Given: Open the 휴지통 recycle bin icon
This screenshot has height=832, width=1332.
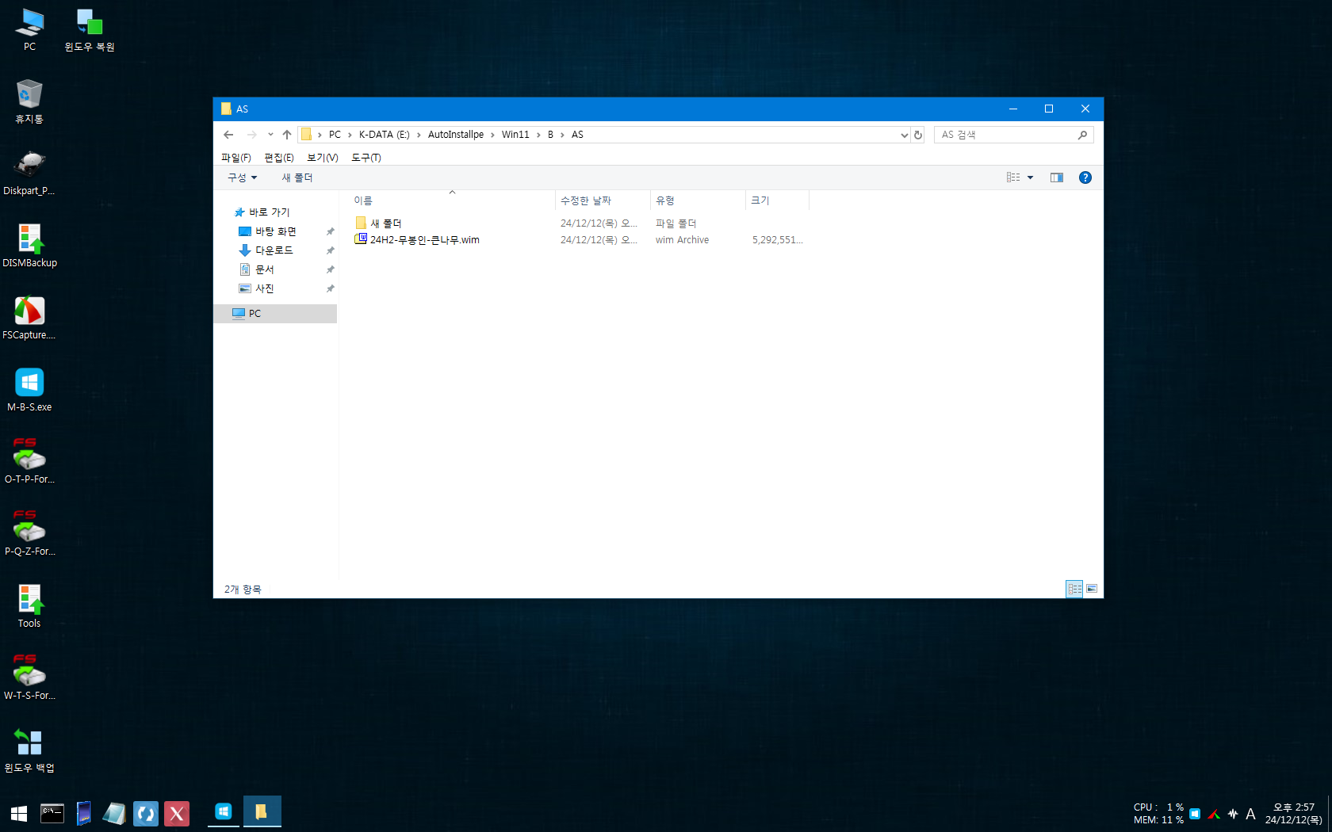Looking at the screenshot, I should 29,101.
